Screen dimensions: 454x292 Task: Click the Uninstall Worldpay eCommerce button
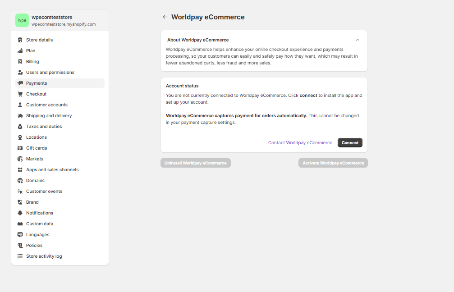click(x=196, y=163)
